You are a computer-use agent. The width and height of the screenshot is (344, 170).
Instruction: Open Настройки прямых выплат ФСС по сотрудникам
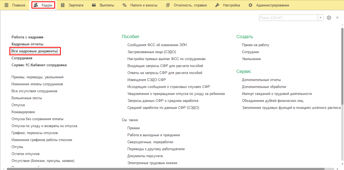click(167, 59)
